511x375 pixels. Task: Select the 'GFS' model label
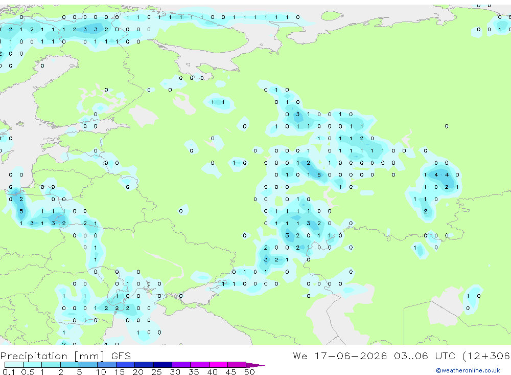[x=121, y=356]
